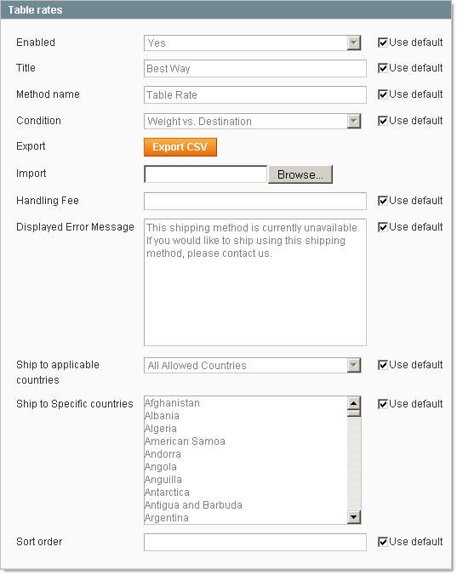Screen dimensions: 457x575
Task: Click the scroll down arrow in countries list
Action: (354, 517)
